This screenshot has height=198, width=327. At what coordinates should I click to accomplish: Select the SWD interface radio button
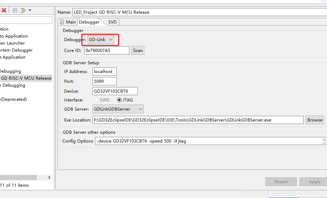coord(96,100)
